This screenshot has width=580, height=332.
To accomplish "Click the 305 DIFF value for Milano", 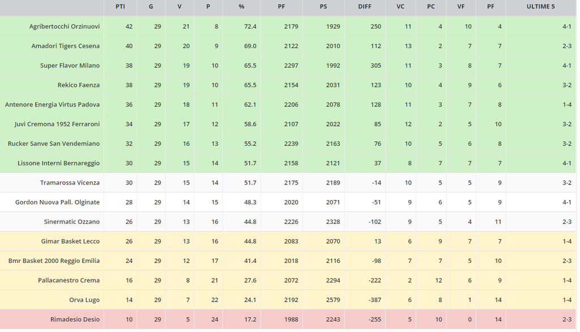I will click(375, 66).
